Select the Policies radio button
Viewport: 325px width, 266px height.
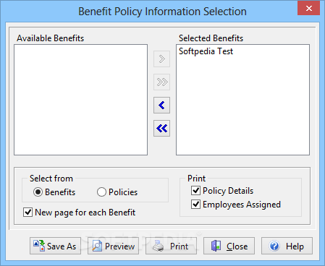101,192
